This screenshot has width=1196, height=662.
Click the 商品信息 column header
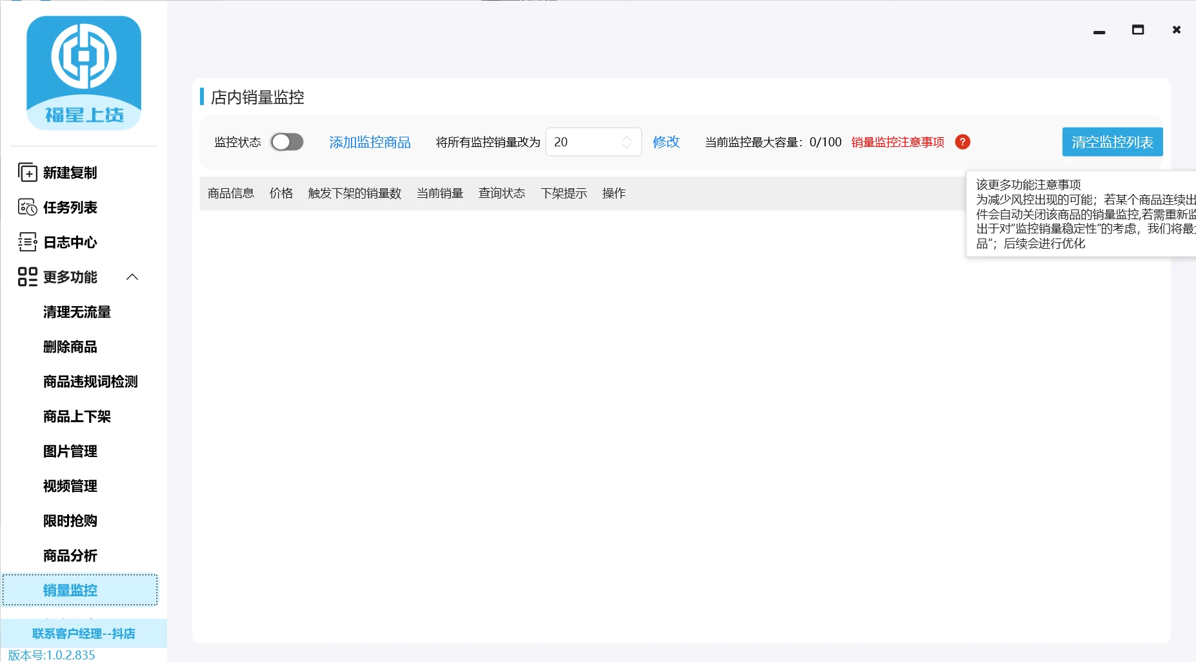point(231,193)
